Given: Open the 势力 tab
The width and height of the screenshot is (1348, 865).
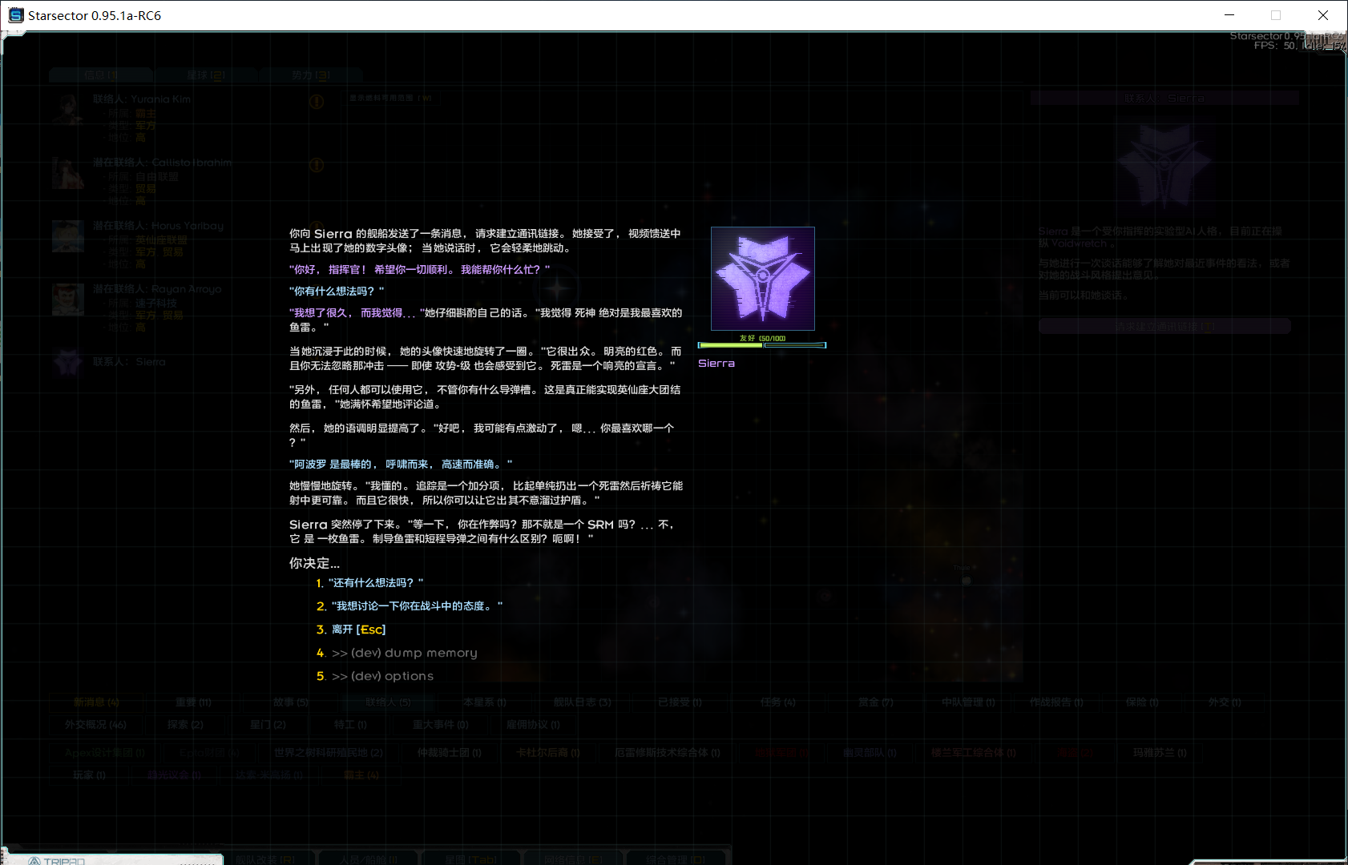Looking at the screenshot, I should pyautogui.click(x=310, y=75).
